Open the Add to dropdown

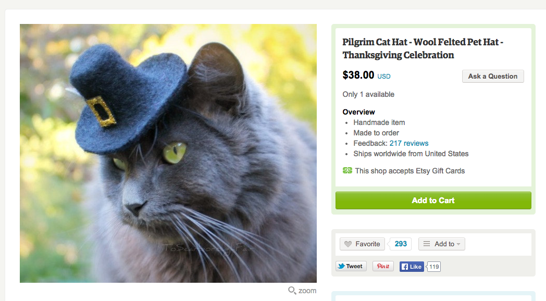pos(441,244)
